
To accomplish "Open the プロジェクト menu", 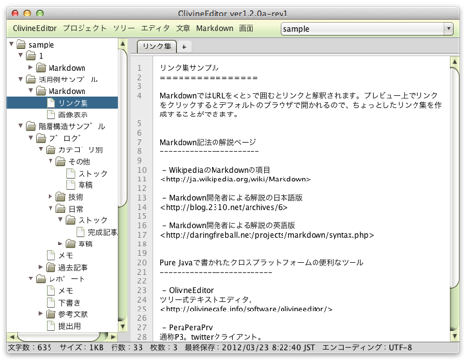I will point(84,28).
